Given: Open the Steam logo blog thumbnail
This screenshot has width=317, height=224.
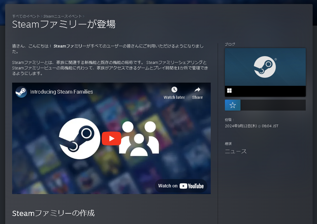Looking at the screenshot, I should (x=265, y=67).
